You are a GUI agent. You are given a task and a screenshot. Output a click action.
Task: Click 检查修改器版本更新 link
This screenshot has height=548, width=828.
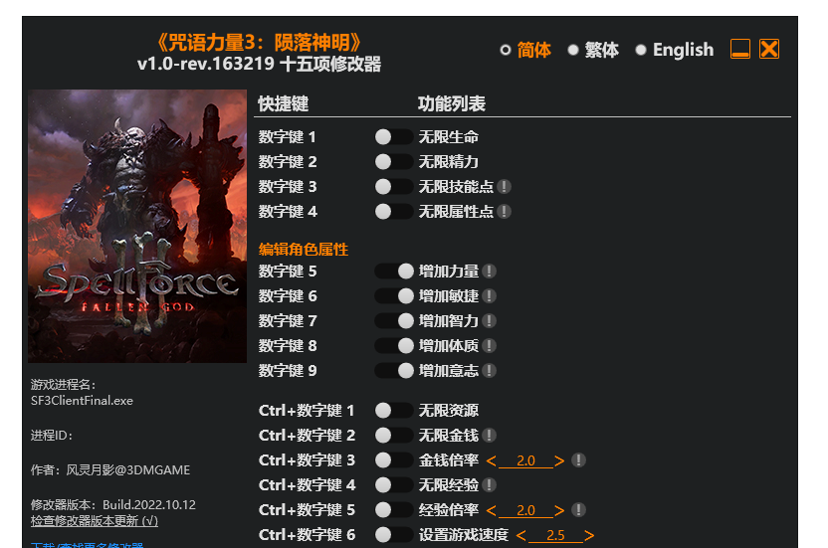point(94,520)
